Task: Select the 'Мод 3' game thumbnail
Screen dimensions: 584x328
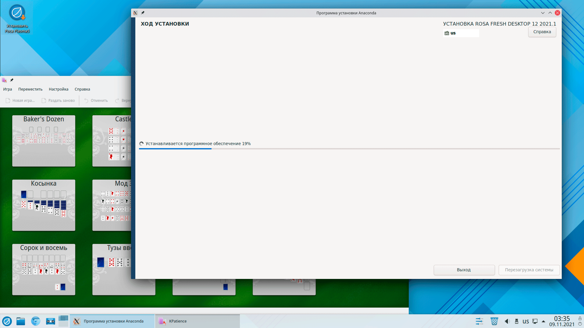Action: pos(112,205)
